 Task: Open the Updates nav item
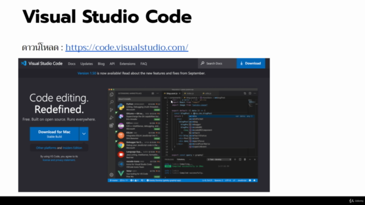(86, 64)
